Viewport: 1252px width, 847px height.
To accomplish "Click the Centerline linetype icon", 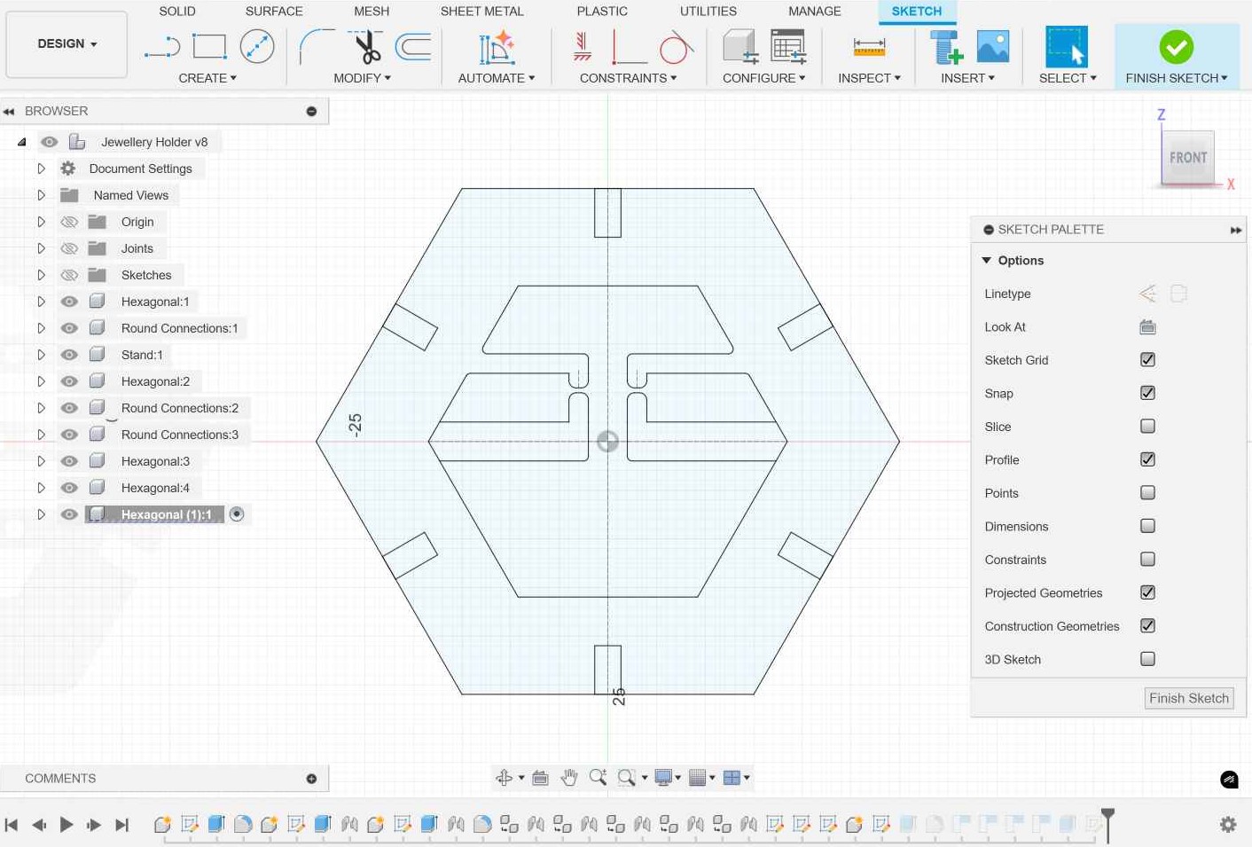I will [1178, 294].
